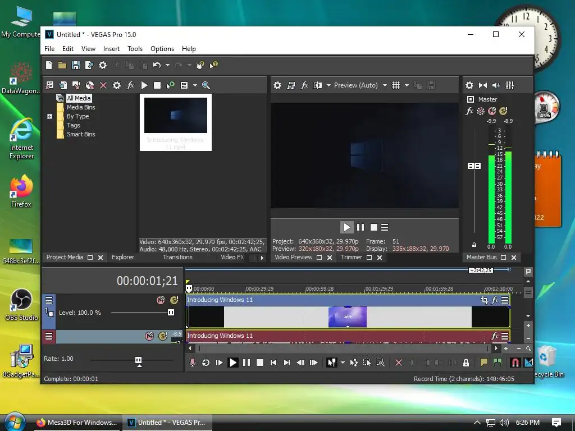This screenshot has height=431, width=575.
Task: Pause in the Video Preview window
Action: (x=360, y=228)
